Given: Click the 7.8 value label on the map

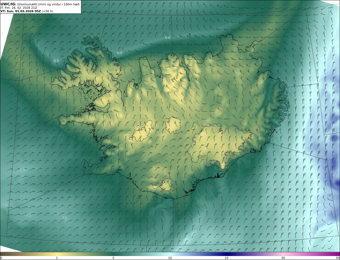Looking at the screenshot, I should pos(22,170).
